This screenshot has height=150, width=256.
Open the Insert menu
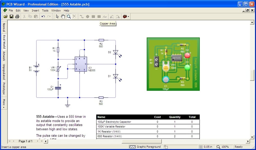click(x=35, y=11)
